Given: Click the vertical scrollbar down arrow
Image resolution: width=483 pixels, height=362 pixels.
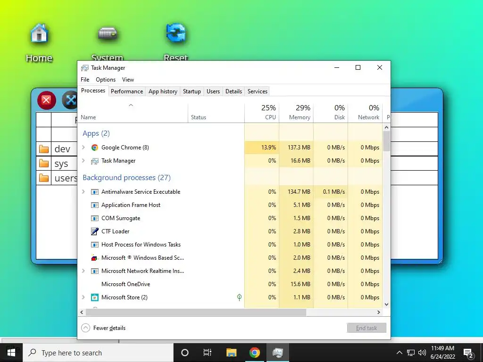Looking at the screenshot, I should [387, 304].
